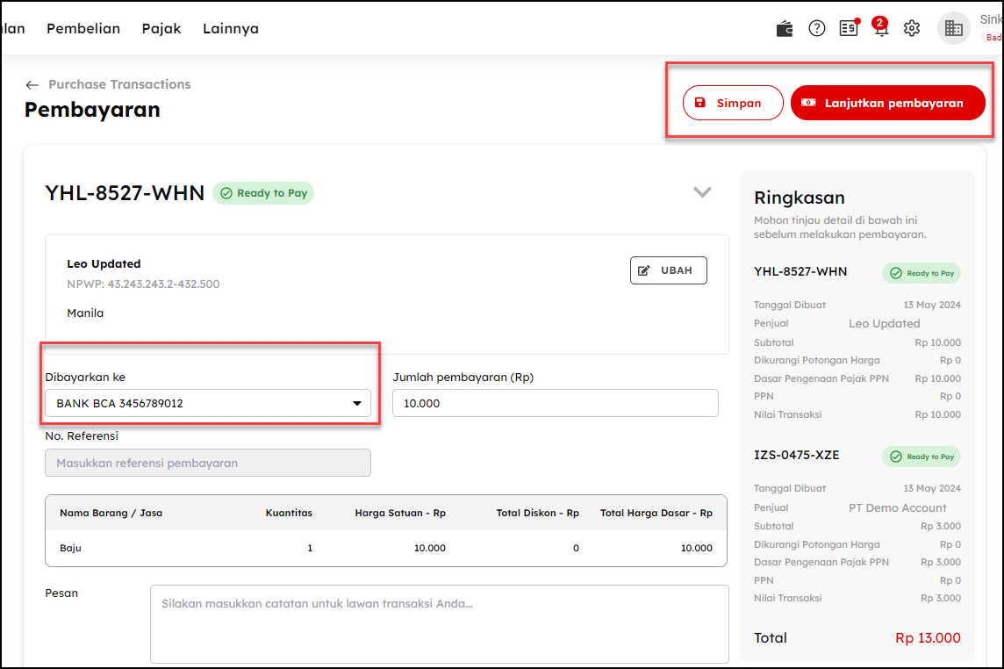Click the No. Referensi input field
The height and width of the screenshot is (669, 1004).
coord(208,463)
